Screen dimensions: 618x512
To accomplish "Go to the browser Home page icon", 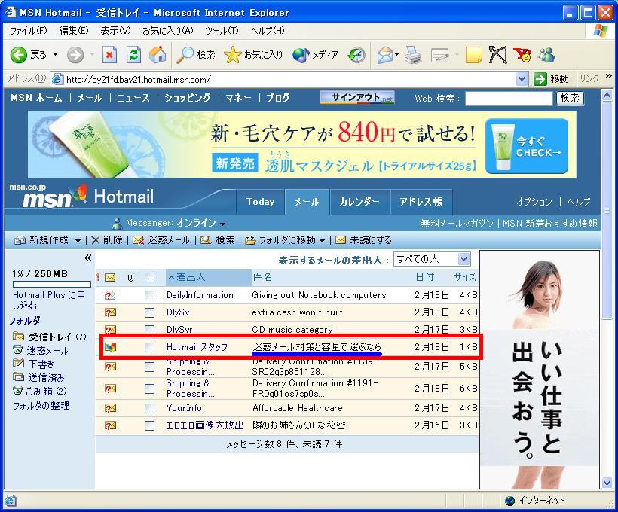I will click(x=158, y=55).
